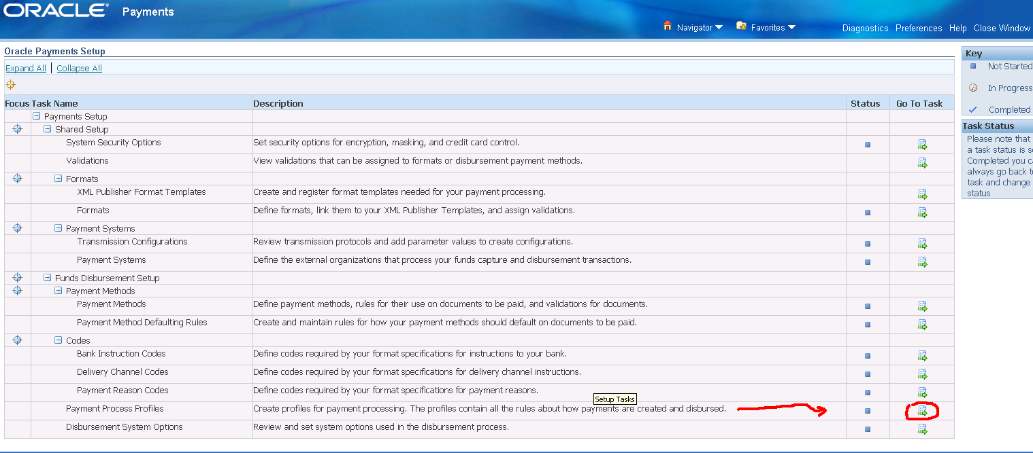Click the Status column header

[x=865, y=103]
